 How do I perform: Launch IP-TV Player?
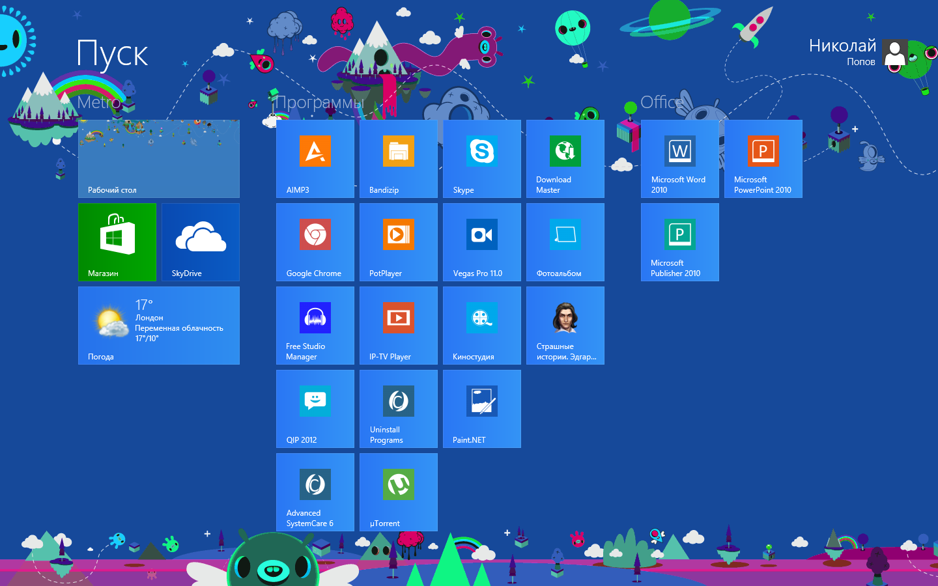[399, 326]
